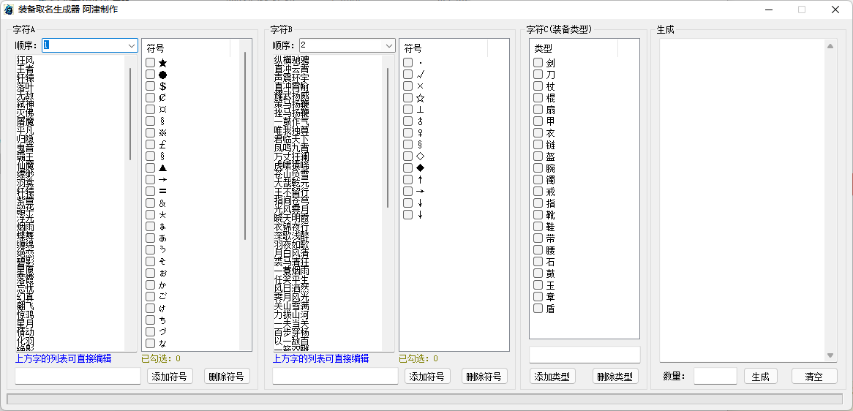Screen dimensions: 853x411
Task: Enable the ☆ symbol checkbox in 字符B
Action: (x=407, y=98)
